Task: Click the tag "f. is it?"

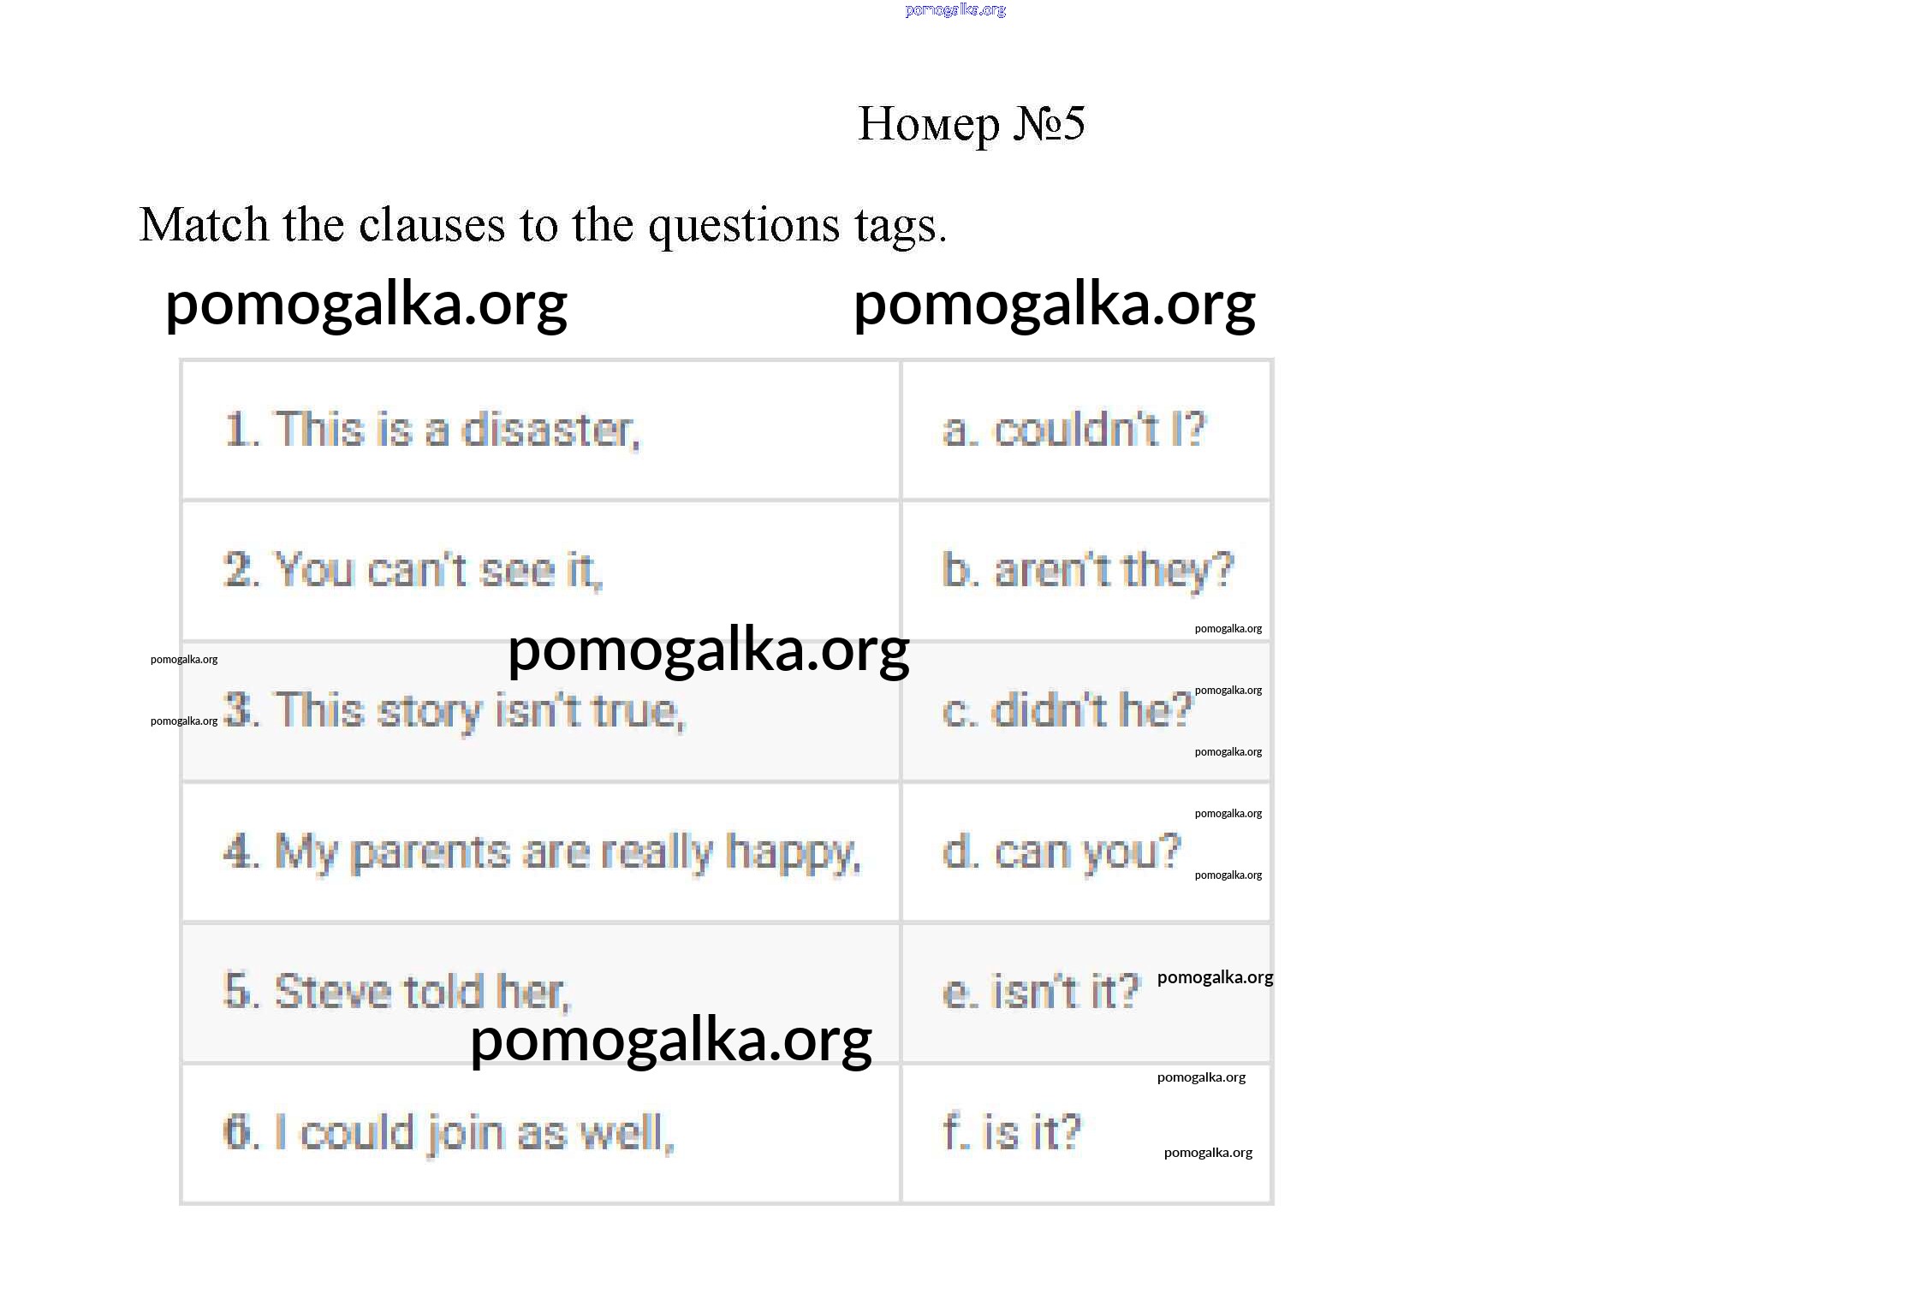Action: click(1011, 1133)
